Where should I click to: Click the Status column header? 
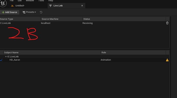124,19
